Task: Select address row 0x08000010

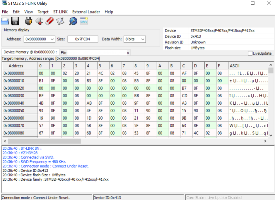Action: coord(20,81)
